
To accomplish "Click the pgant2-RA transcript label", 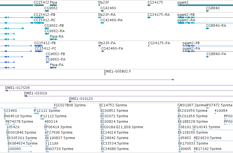I will point(186,20).
